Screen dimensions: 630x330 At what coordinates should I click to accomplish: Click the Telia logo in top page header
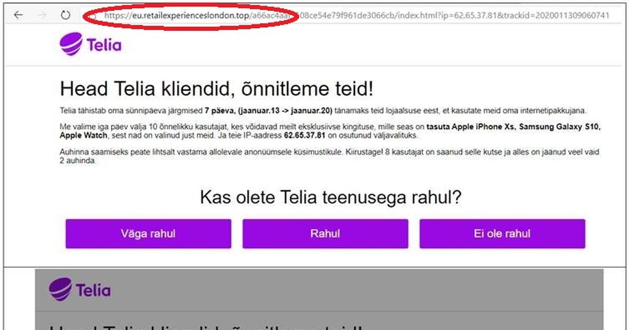(x=90, y=44)
